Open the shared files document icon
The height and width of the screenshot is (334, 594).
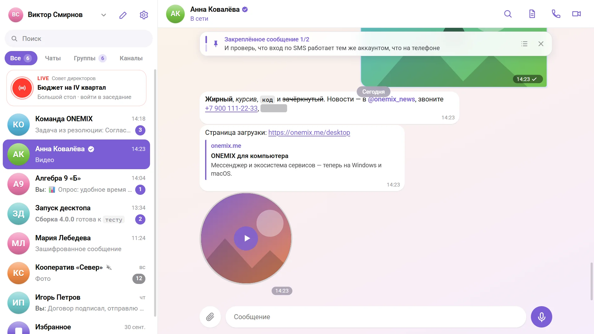532,14
